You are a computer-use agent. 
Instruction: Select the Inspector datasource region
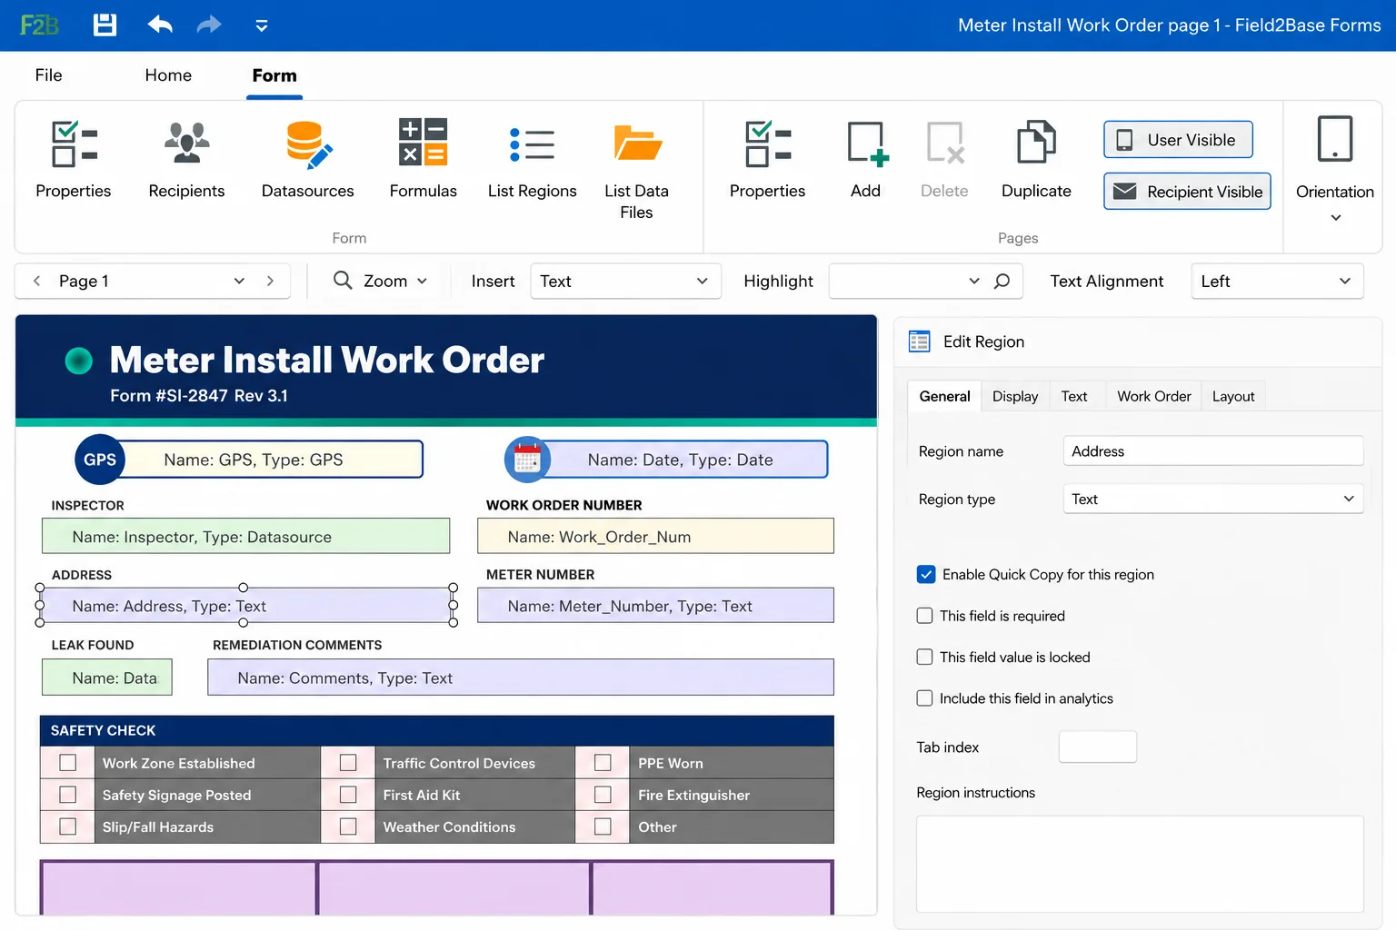tap(246, 537)
